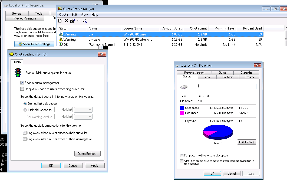Switch to the Customize tab
Screen dimensions: 287x180
point(246,73)
